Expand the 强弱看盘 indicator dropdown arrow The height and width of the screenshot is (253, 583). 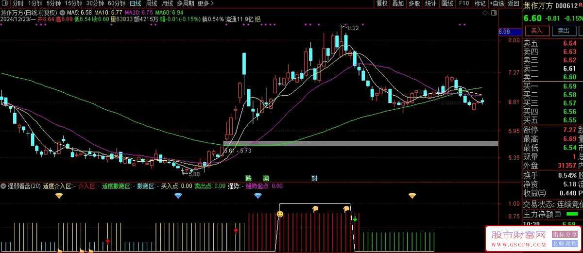point(3,186)
